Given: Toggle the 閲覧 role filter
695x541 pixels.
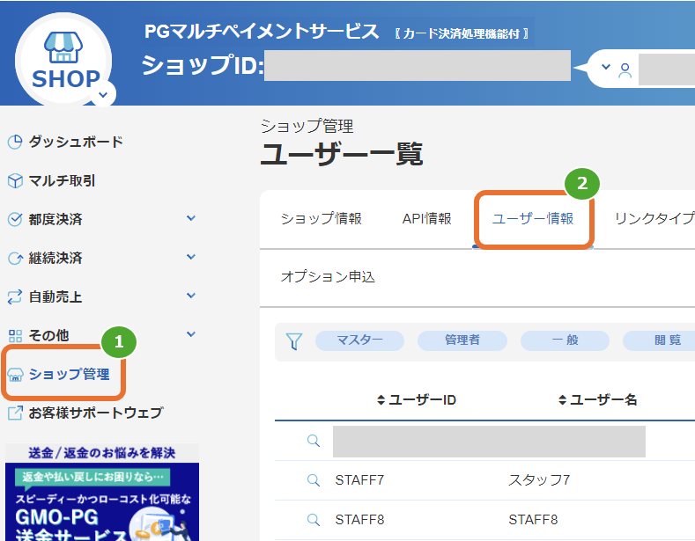Looking at the screenshot, I should point(659,340).
